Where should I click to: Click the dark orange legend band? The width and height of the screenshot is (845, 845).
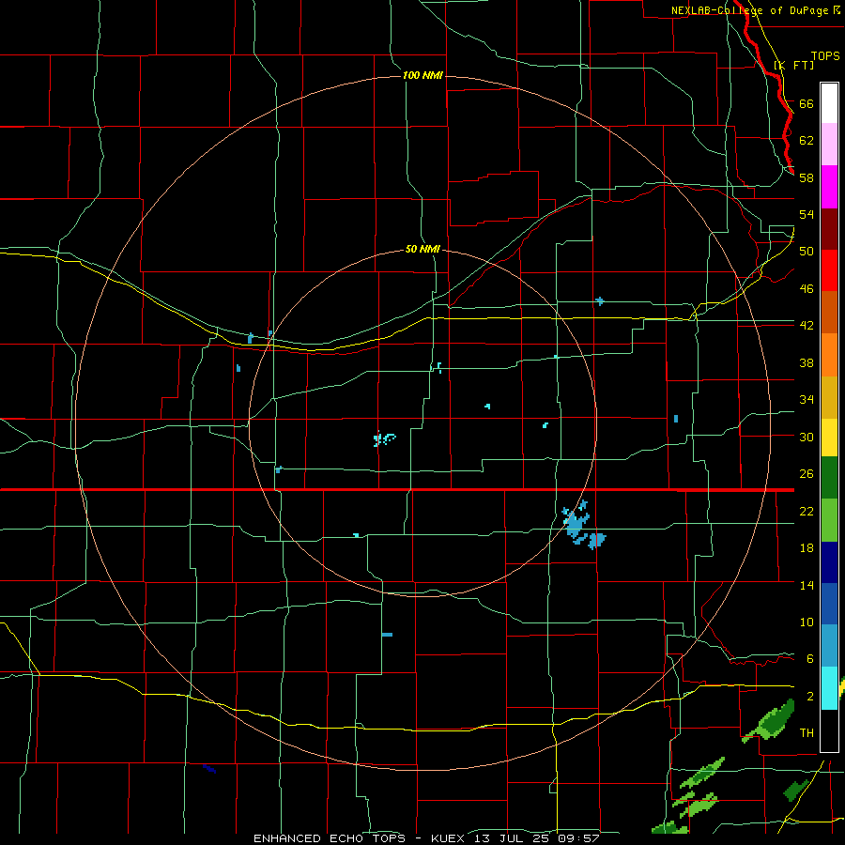tap(829, 313)
